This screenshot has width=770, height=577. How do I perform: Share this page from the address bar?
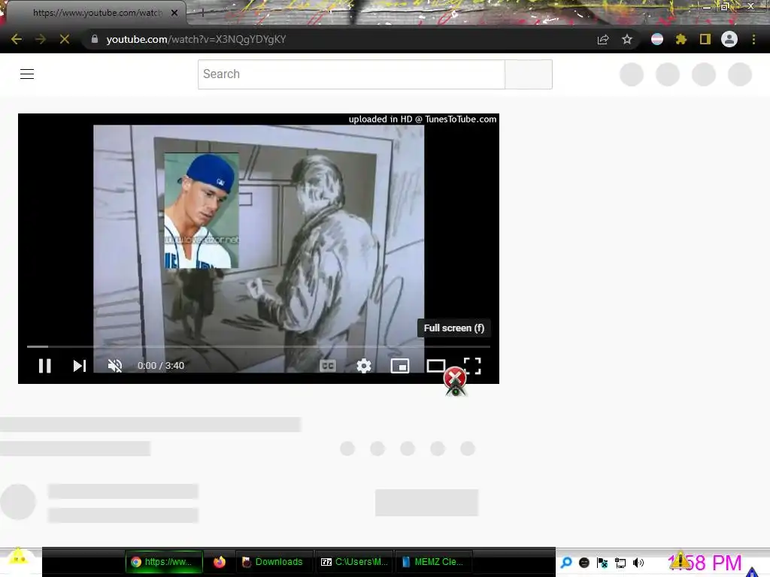pyautogui.click(x=603, y=39)
